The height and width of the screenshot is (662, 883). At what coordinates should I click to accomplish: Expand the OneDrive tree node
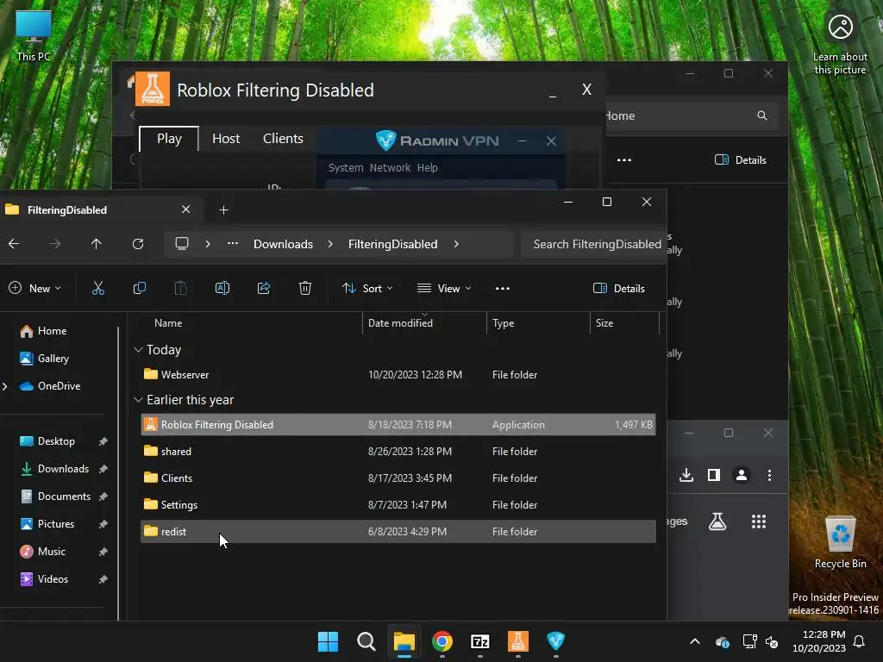(x=5, y=386)
